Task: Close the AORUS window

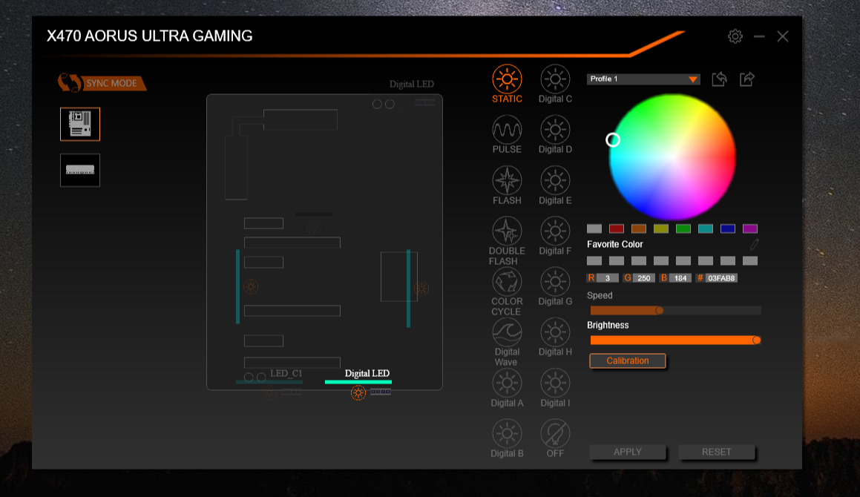Action: pos(783,36)
